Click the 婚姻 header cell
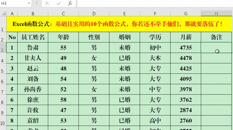Viewport: 233px width, 130px height. [x=124, y=37]
